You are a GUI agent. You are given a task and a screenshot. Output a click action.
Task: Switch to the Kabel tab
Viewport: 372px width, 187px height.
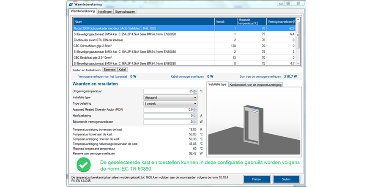123,70
